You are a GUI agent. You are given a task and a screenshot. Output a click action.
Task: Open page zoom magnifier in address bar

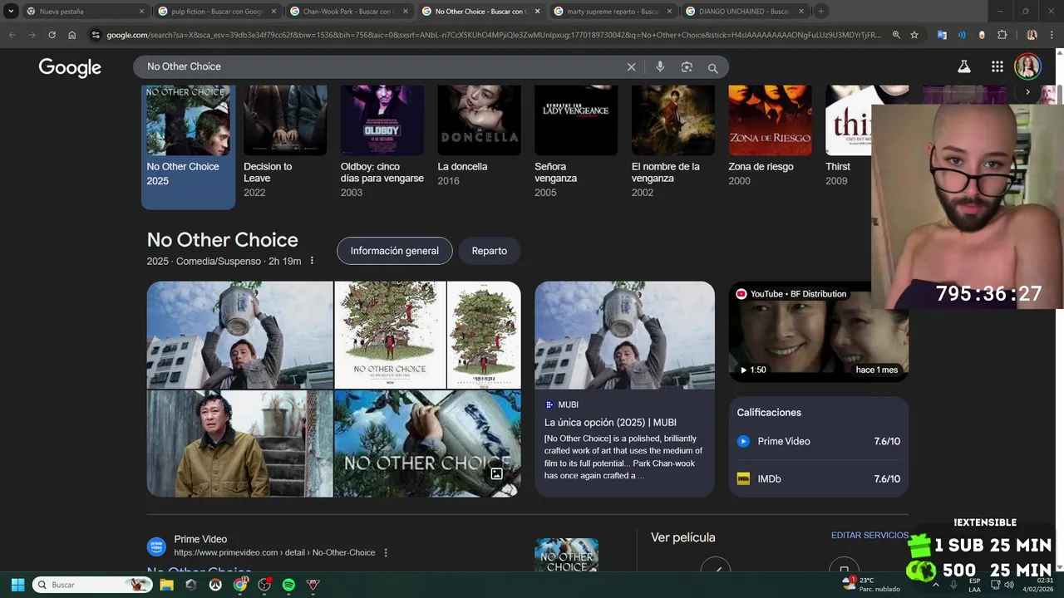(x=896, y=35)
